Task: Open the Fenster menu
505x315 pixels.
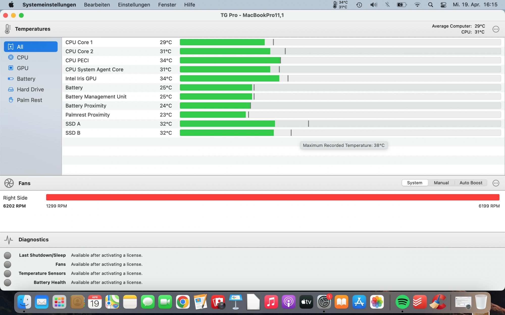Action: tap(167, 5)
